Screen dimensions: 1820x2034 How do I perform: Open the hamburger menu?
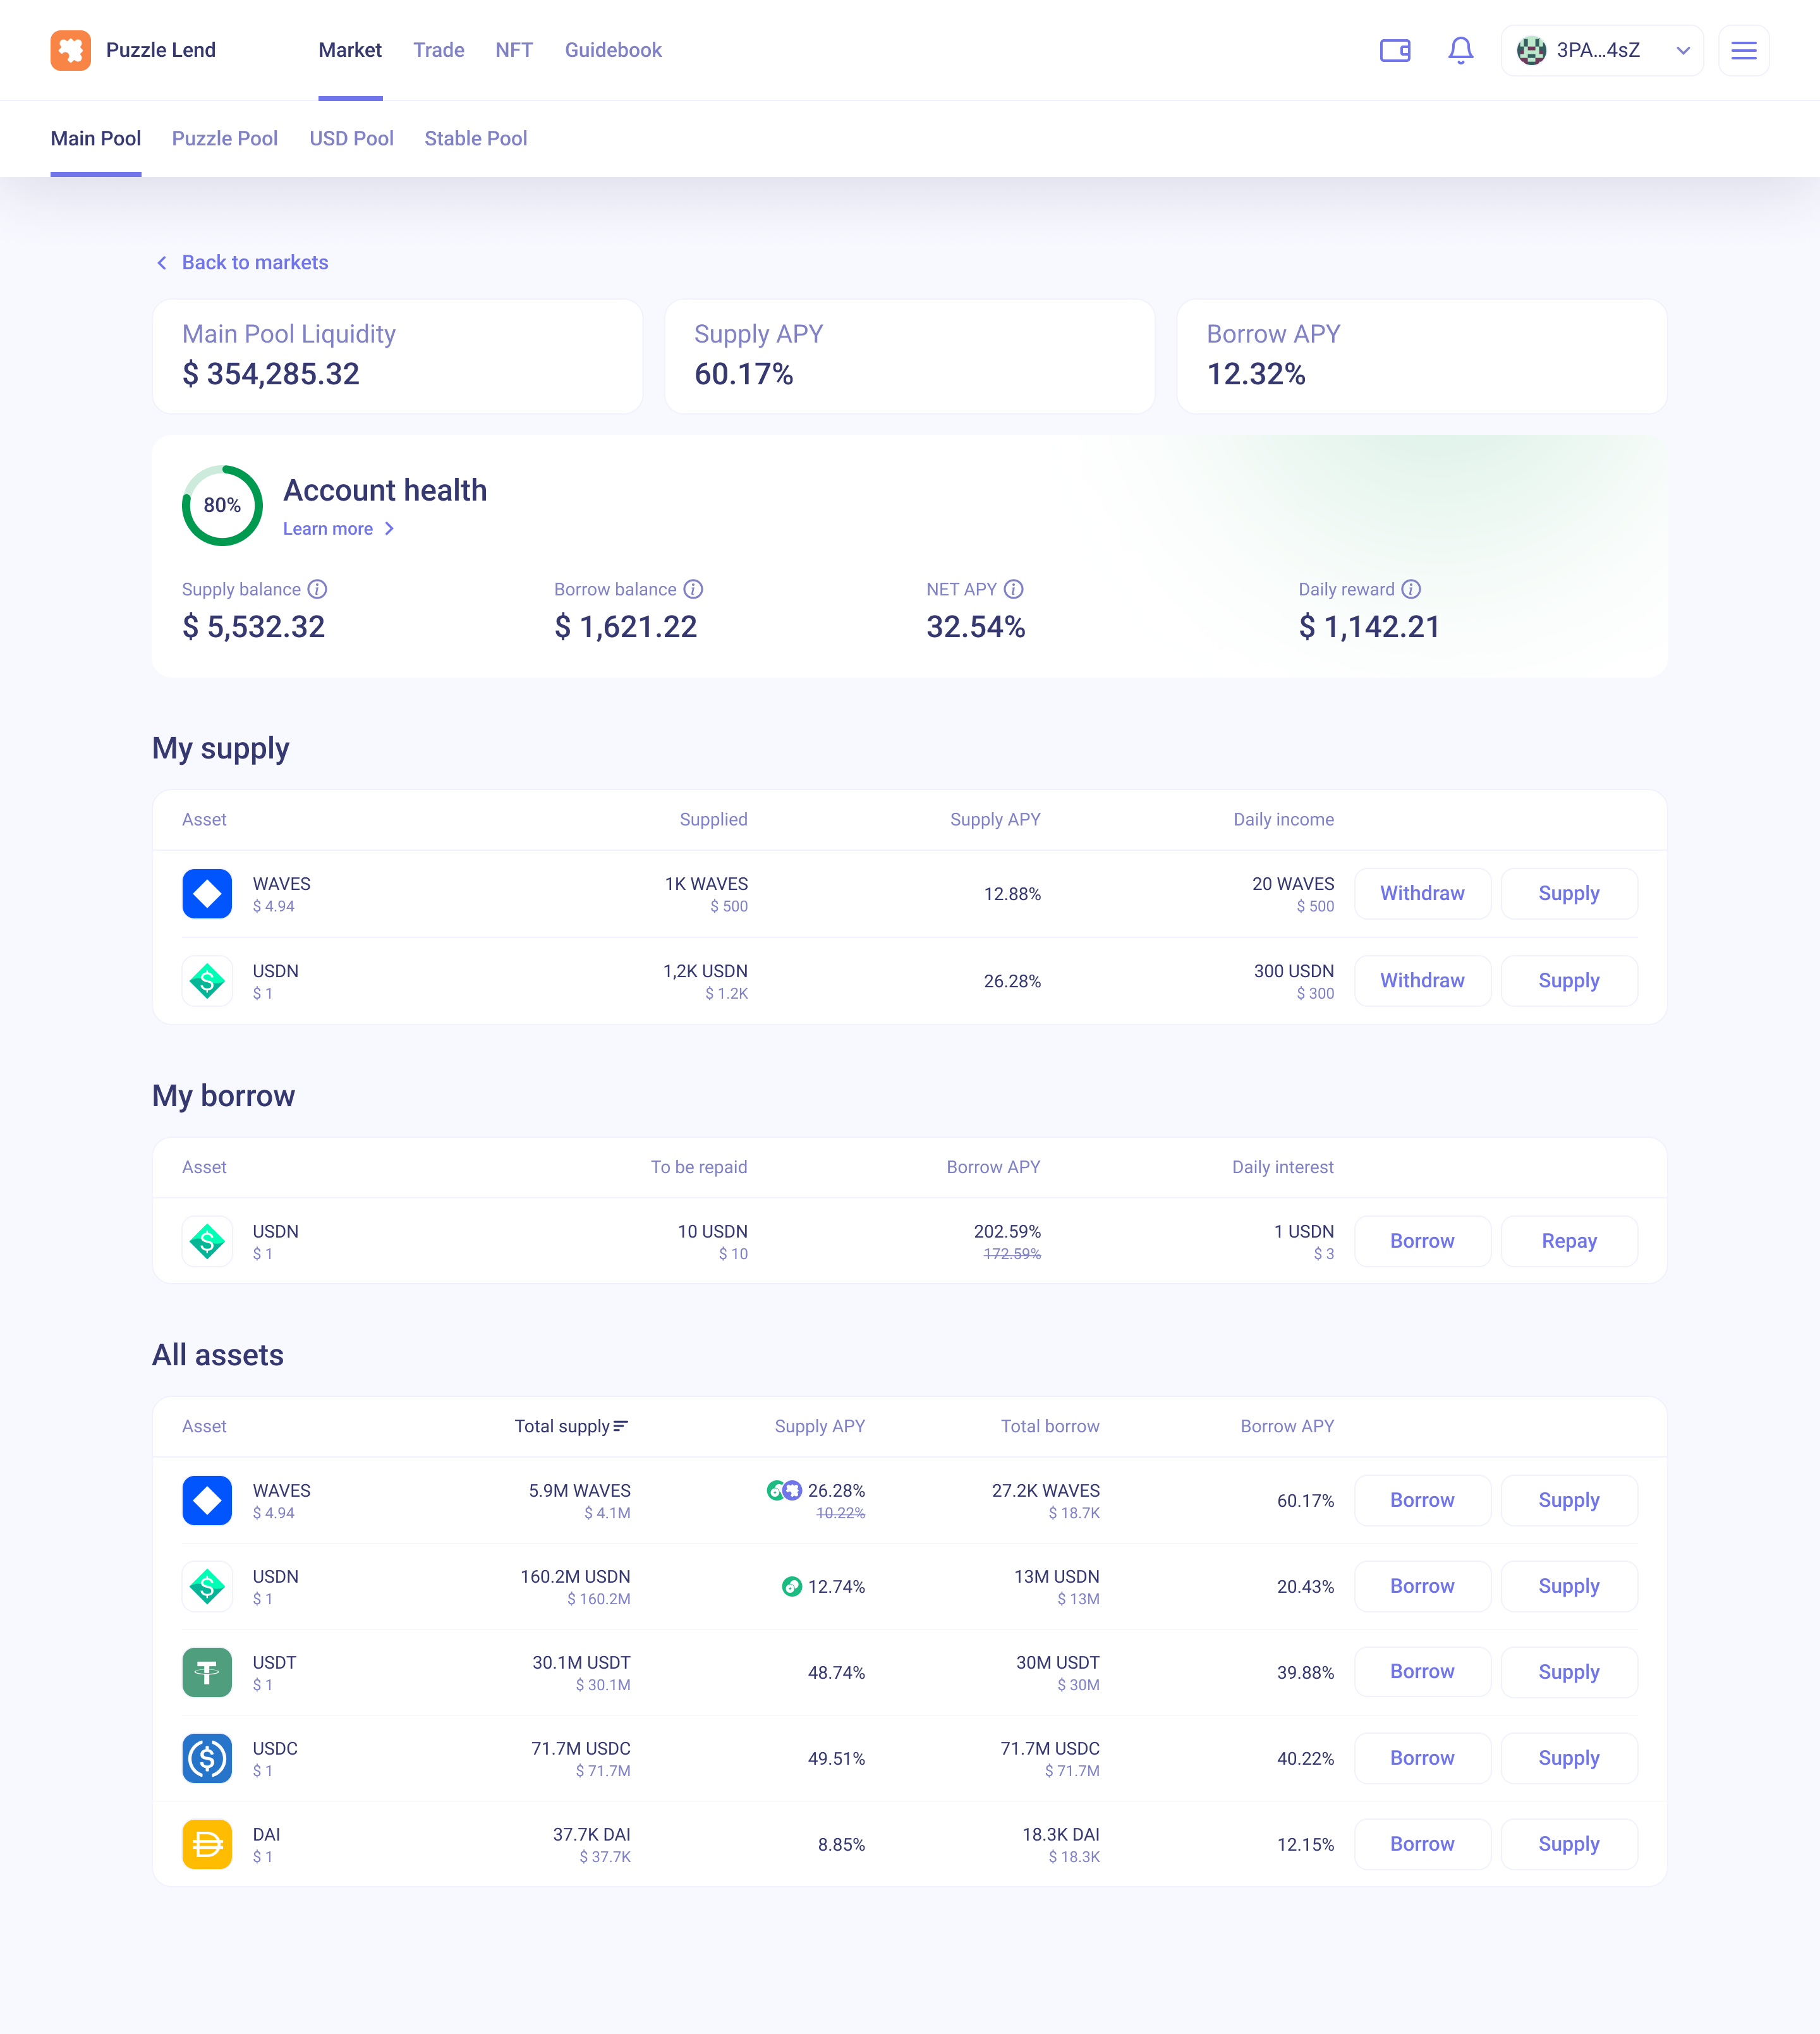coord(1743,50)
